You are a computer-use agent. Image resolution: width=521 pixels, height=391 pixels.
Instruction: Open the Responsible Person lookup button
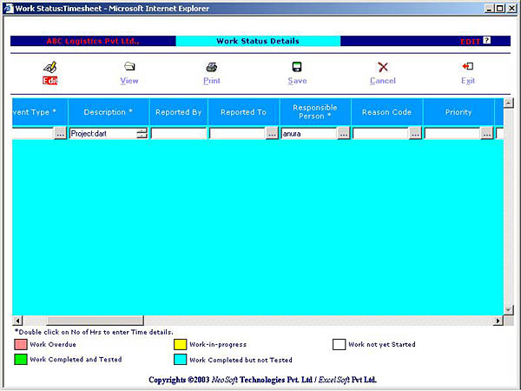tap(343, 134)
